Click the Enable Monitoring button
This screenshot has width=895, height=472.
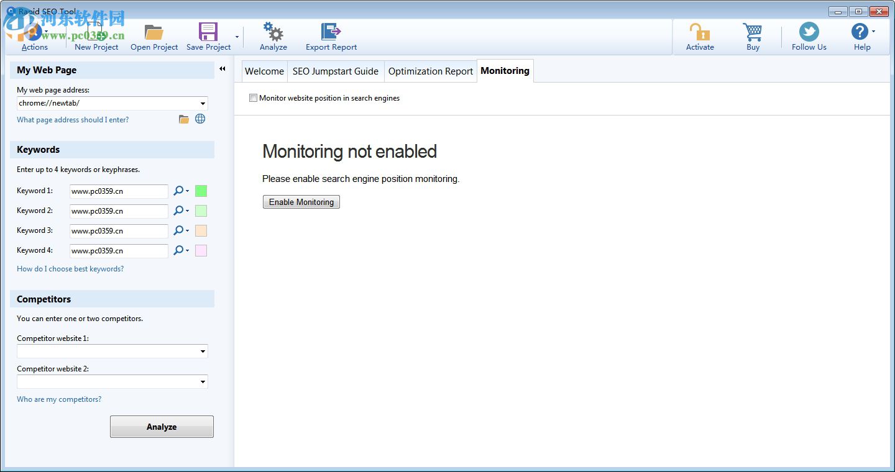[301, 202]
